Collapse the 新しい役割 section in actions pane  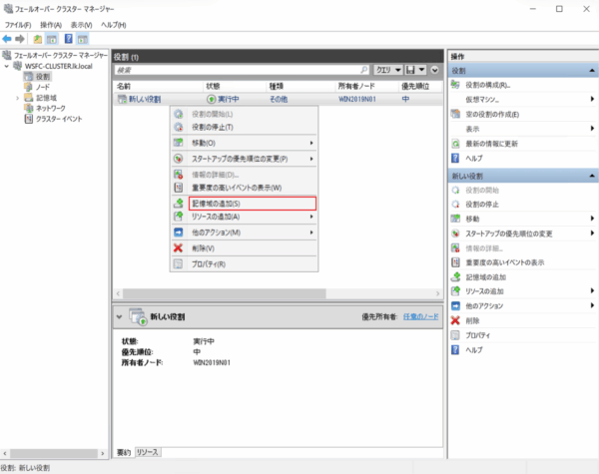[592, 176]
